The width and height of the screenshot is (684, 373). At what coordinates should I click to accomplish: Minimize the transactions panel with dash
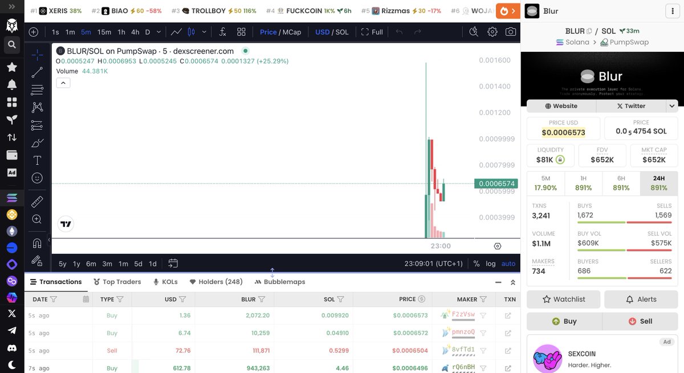point(498,282)
